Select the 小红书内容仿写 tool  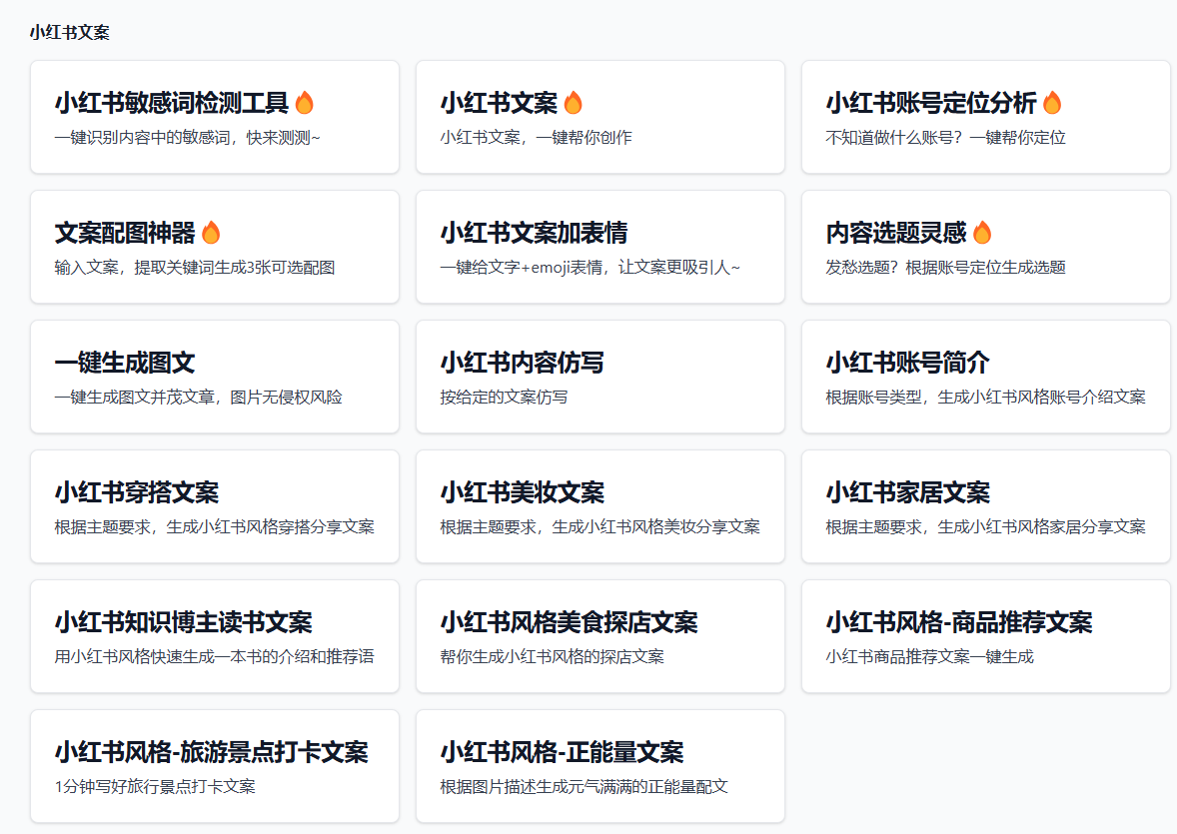pyautogui.click(x=599, y=377)
